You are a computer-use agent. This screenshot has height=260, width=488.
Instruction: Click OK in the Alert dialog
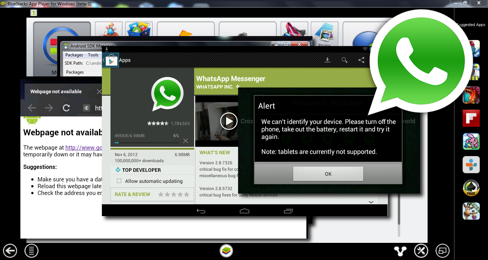(328, 174)
